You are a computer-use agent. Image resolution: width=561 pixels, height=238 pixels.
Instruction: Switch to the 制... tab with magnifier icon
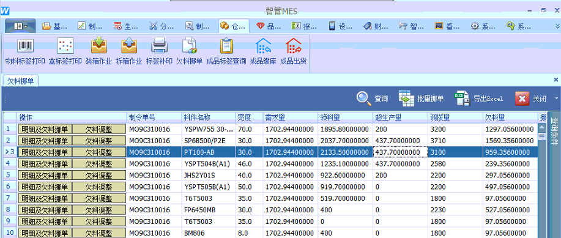pyautogui.click(x=198, y=26)
